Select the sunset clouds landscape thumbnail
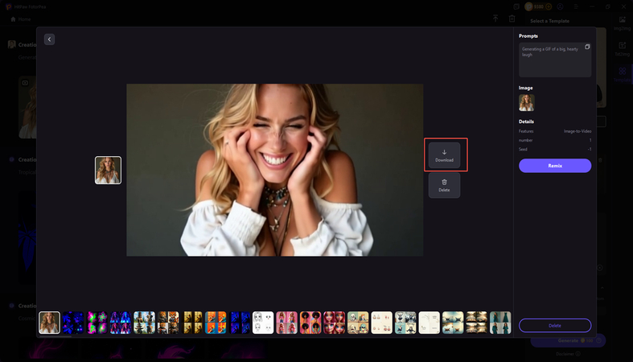 477,323
